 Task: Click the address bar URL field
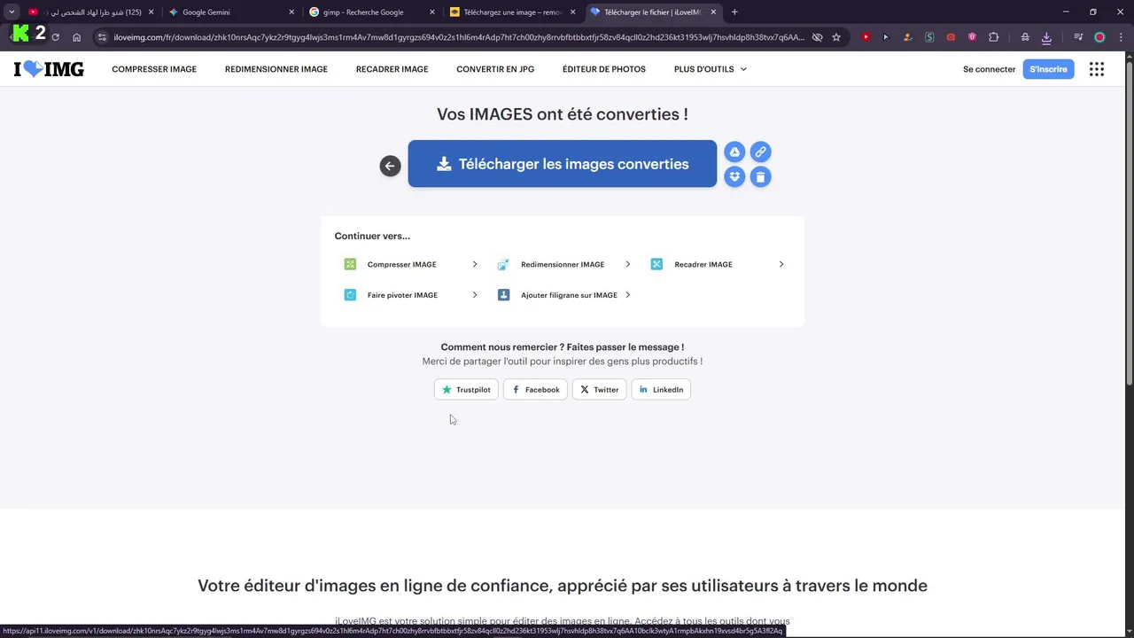pyautogui.click(x=459, y=37)
